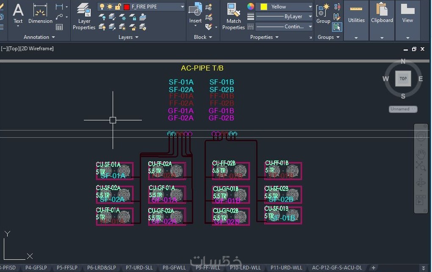Screen dimensions: 432x272
Task: Click Thaw All Layers icon
Action: (122, 27)
